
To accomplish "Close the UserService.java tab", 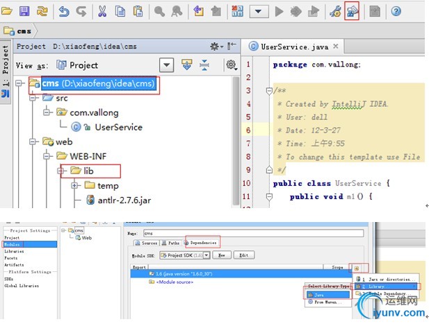I will (336, 46).
